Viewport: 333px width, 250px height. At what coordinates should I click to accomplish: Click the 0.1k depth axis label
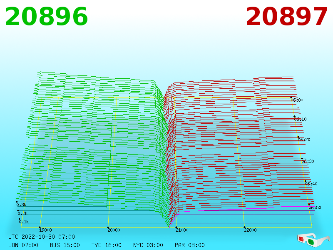point(24,222)
